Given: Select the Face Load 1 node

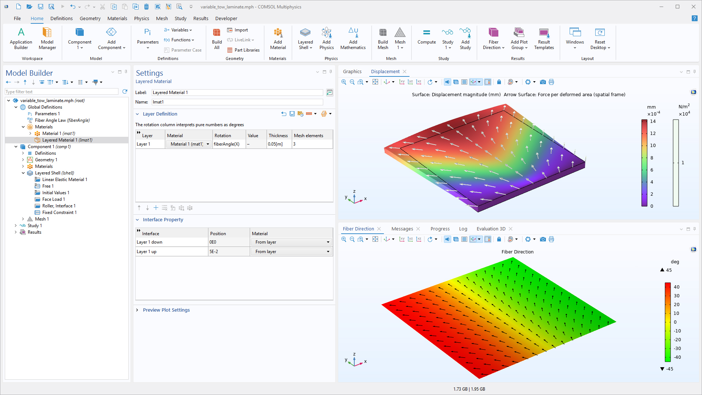Looking at the screenshot, I should click(x=53, y=199).
